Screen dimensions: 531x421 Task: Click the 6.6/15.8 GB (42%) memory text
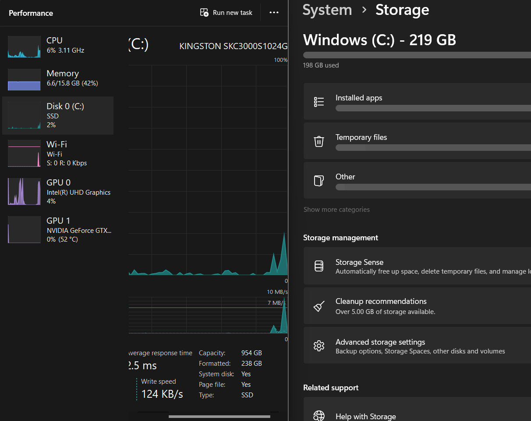point(72,83)
